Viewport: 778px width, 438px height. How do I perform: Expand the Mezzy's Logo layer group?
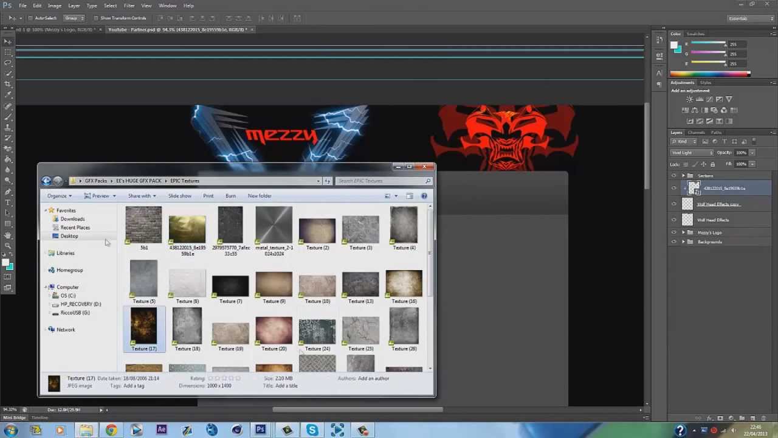(x=683, y=232)
